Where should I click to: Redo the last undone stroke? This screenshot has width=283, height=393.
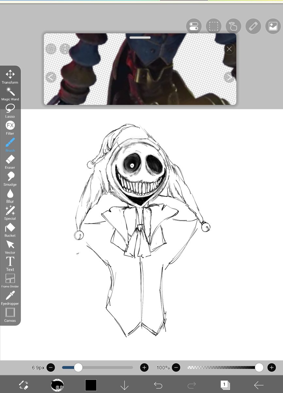click(192, 385)
